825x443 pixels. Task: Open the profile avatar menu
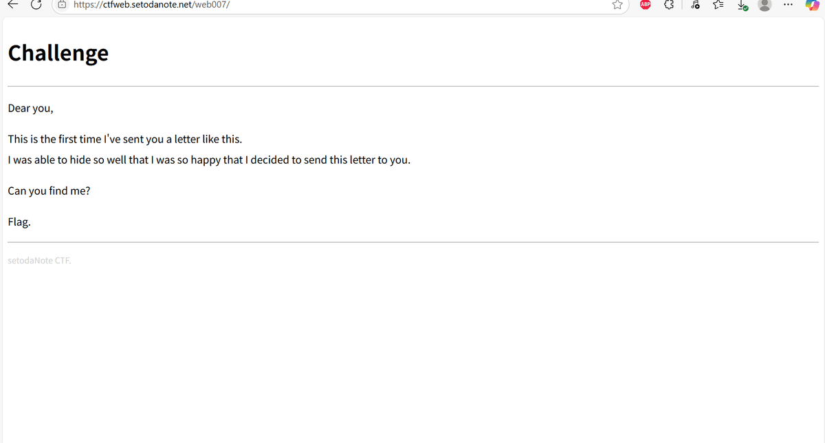764,5
